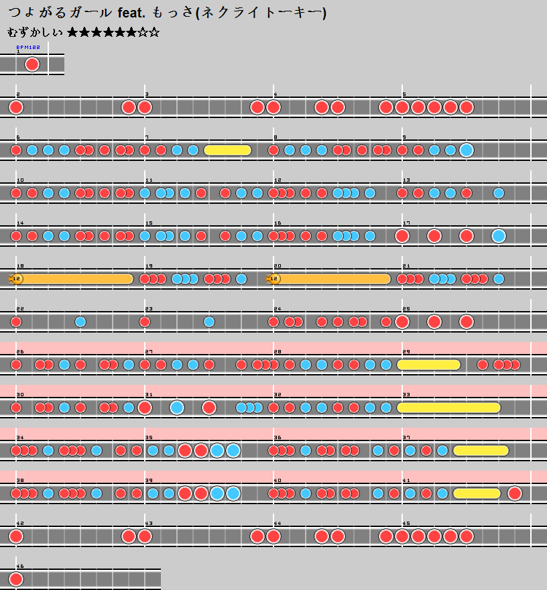This screenshot has width=547, height=590.
Task: Click the yellow drumroll bar in measure 37
Action: click(x=481, y=451)
